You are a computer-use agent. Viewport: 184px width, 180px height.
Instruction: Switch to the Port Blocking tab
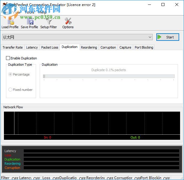tap(144, 47)
